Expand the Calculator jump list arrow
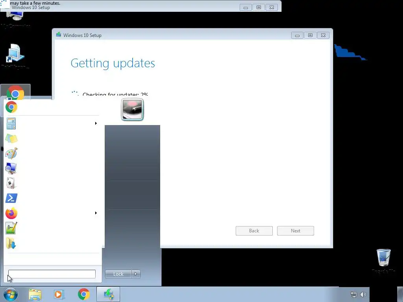Viewport: 403px width, 302px height. 96,123
